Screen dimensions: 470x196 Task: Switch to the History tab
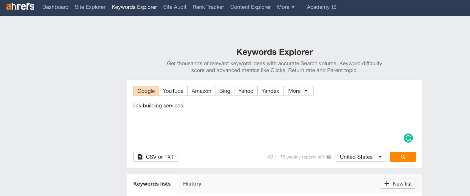coord(192,184)
